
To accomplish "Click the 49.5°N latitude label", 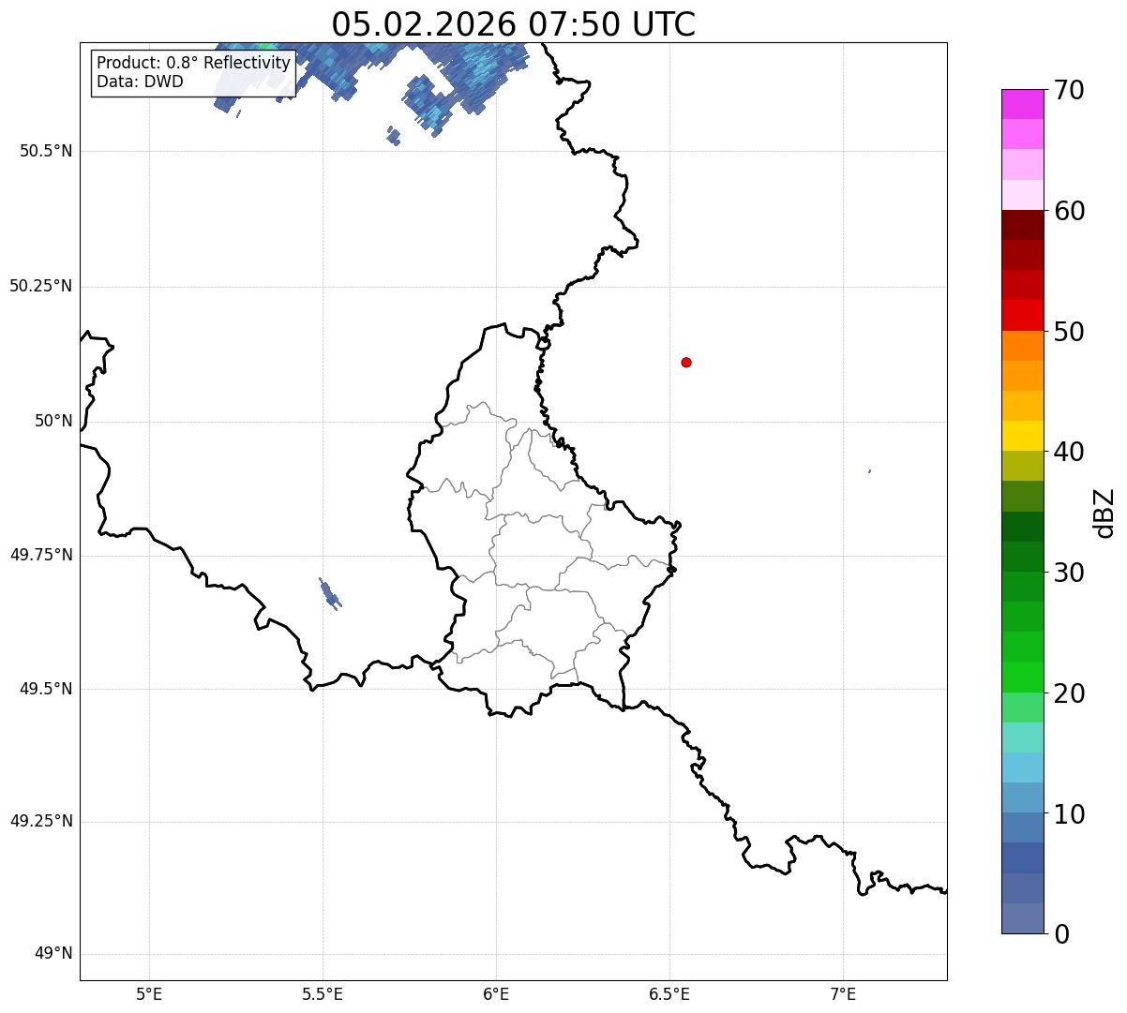I will coord(46,689).
